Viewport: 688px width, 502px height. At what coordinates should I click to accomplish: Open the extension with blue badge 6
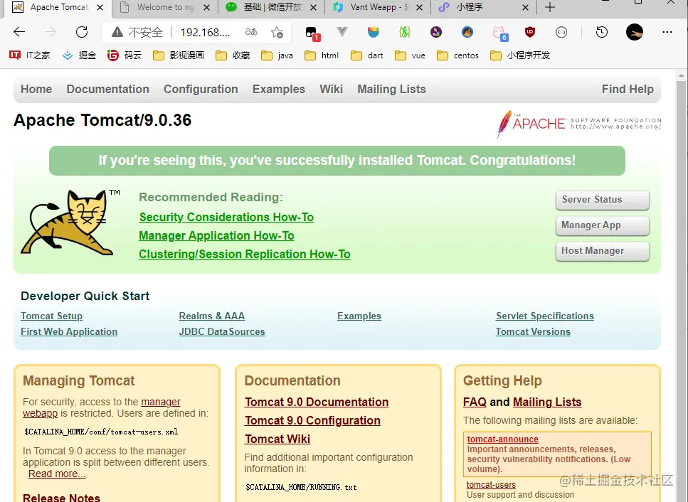499,33
